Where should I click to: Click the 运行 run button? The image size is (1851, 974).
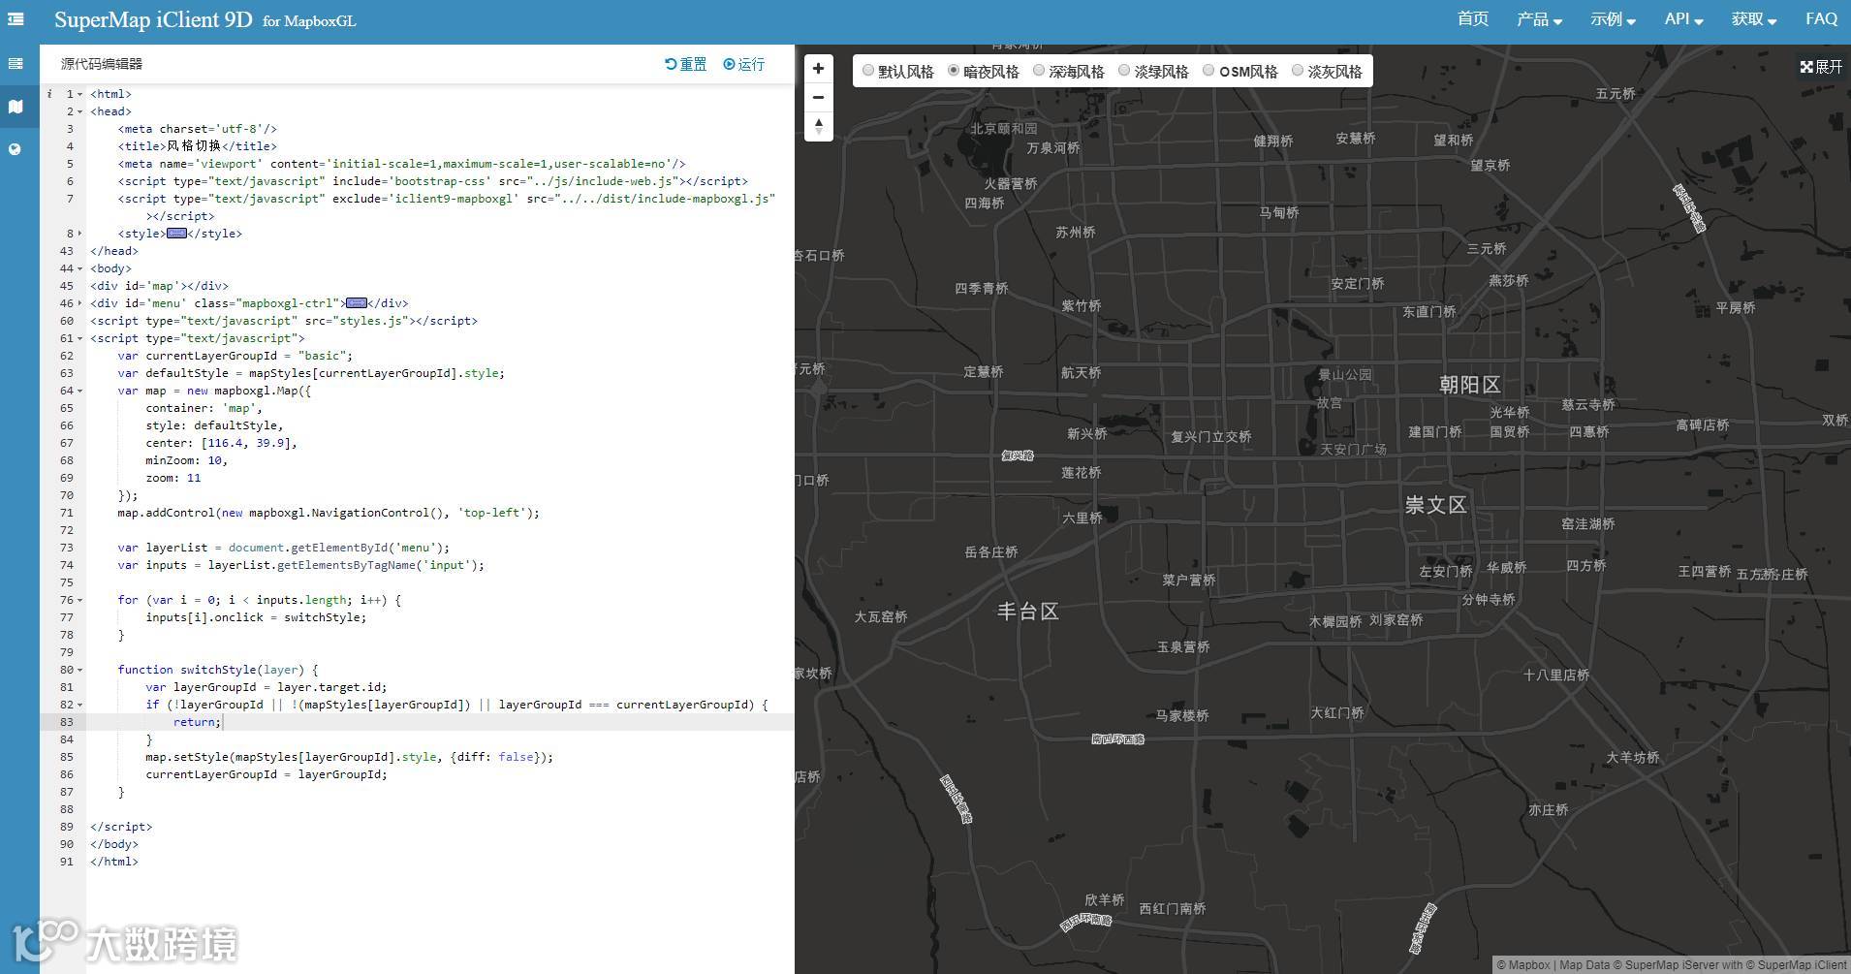743,64
